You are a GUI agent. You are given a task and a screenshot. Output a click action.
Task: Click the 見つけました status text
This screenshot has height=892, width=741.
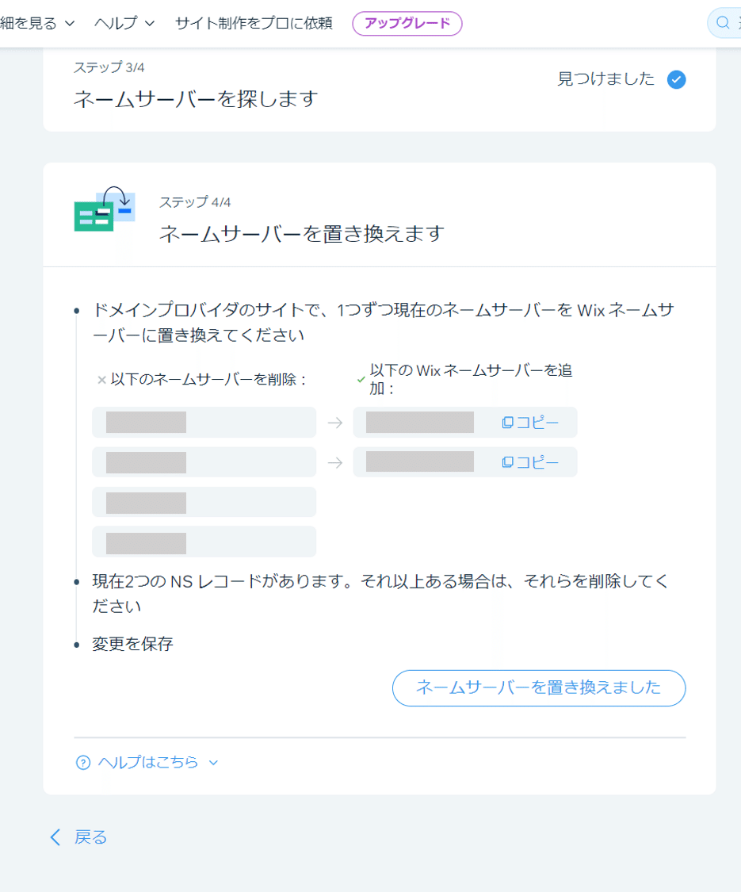point(605,79)
